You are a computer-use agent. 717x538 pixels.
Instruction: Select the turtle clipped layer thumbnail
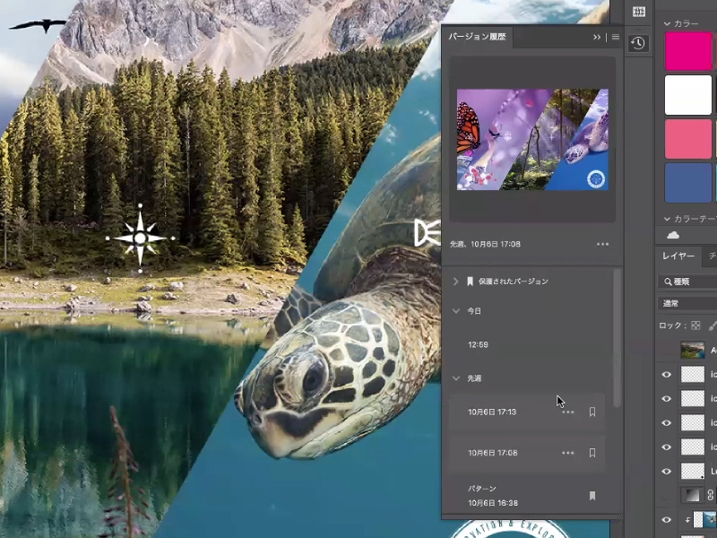[710, 520]
